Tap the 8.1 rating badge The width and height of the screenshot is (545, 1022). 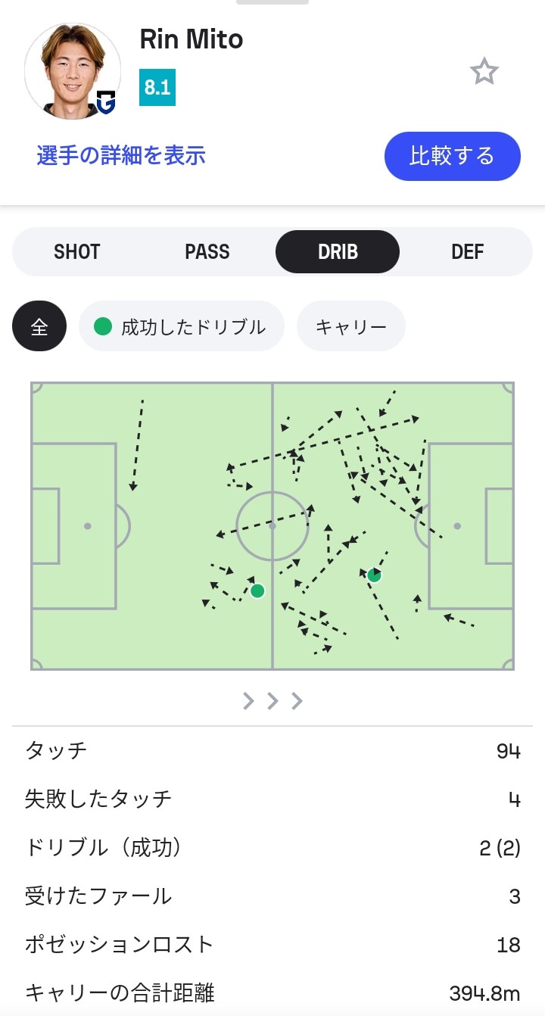pos(157,88)
